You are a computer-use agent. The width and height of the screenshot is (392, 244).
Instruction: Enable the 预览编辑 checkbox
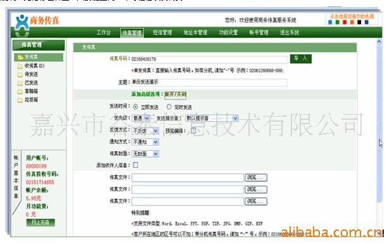(x=193, y=131)
